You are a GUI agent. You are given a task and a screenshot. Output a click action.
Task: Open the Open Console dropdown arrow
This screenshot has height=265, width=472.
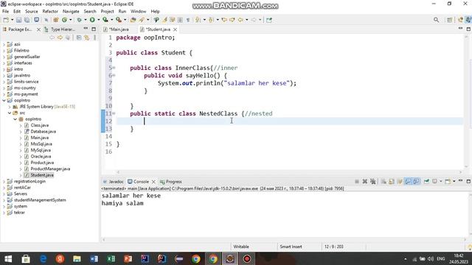[454, 182]
